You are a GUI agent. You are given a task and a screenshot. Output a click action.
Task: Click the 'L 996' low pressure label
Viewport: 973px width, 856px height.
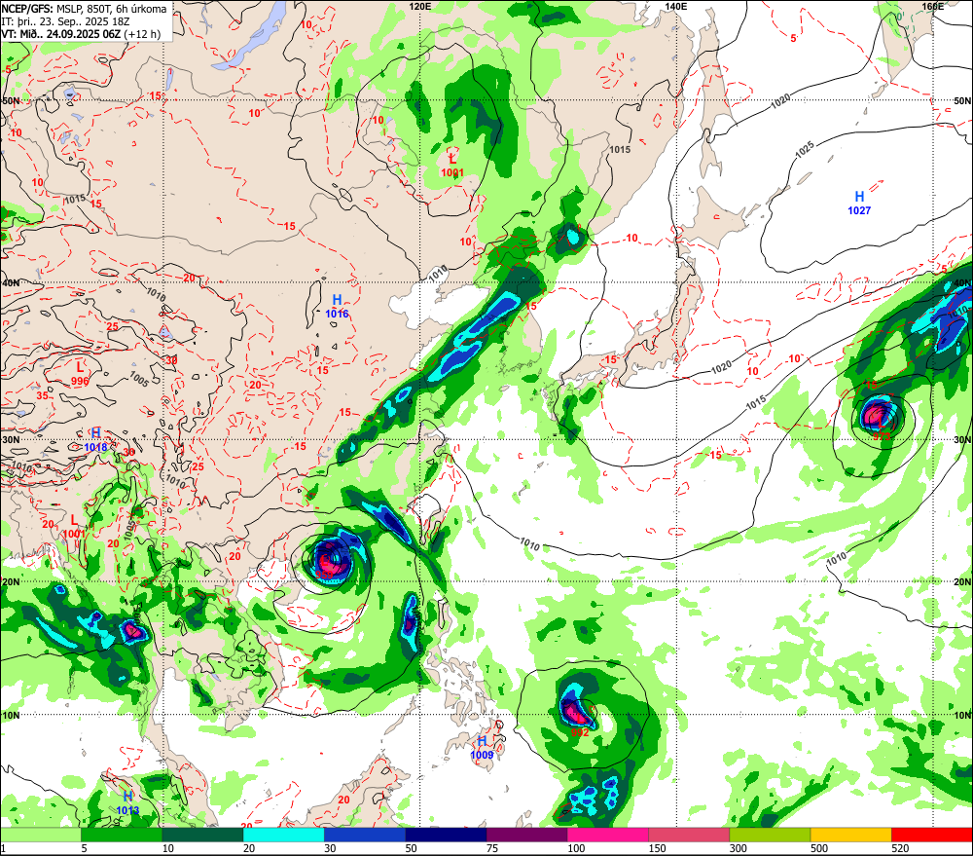coord(80,374)
